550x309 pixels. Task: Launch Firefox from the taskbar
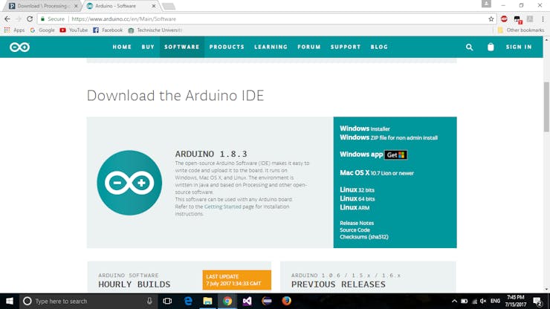click(287, 301)
